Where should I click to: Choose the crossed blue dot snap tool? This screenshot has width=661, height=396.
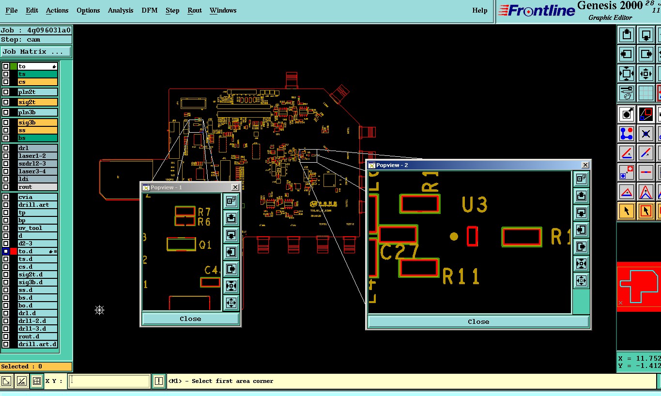point(646,134)
